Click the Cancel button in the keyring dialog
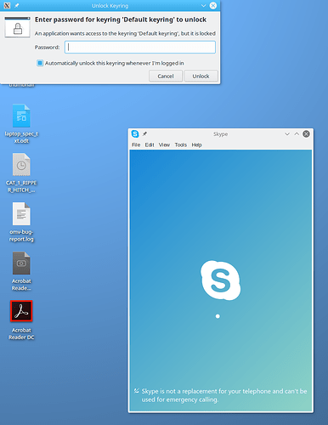Image resolution: width=328 pixels, height=425 pixels. click(x=166, y=76)
